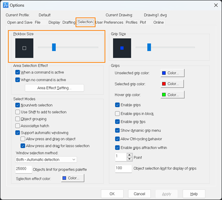This screenshot has height=200, width=222.
Task: Enable grips in block checkbox
Action: (118, 114)
